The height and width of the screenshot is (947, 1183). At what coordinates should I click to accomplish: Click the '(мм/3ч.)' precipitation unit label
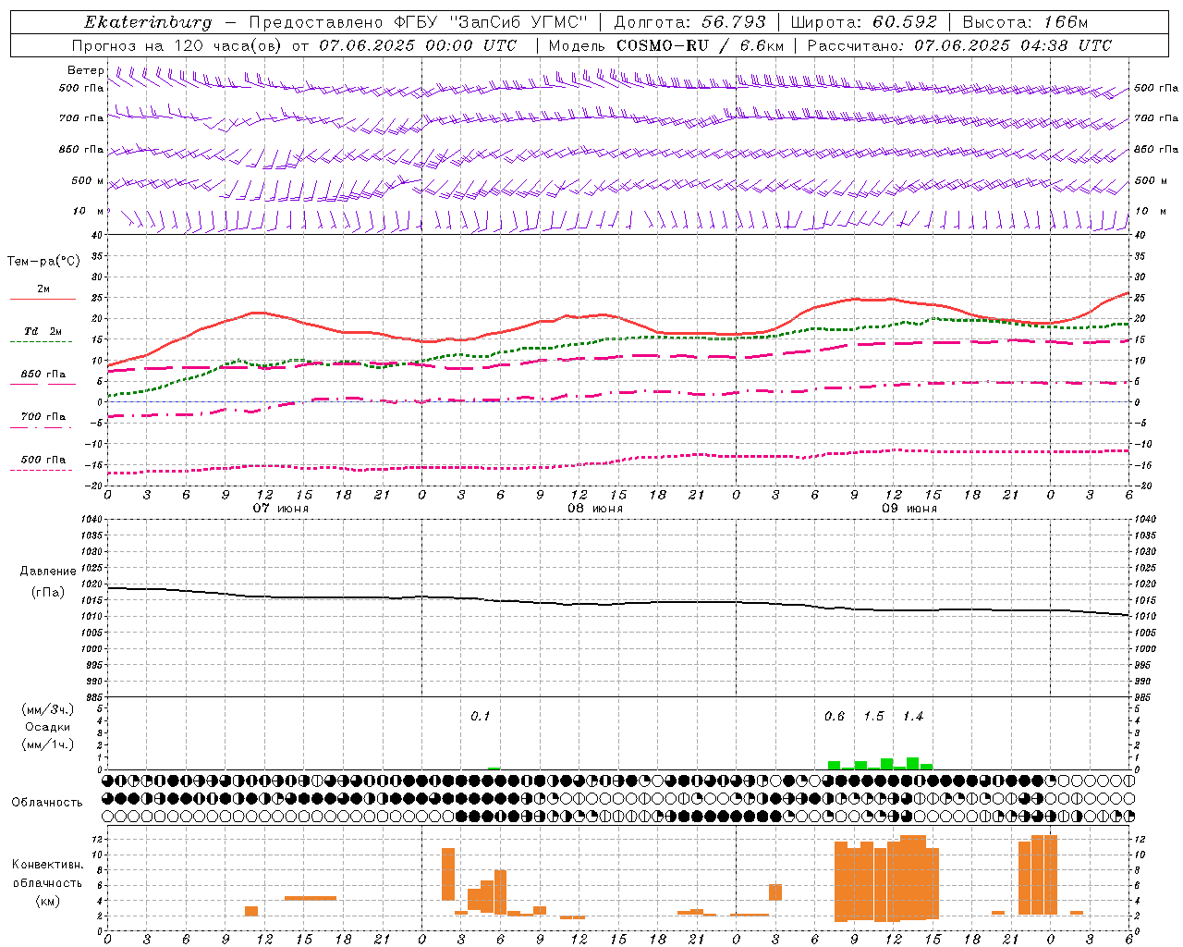point(48,709)
